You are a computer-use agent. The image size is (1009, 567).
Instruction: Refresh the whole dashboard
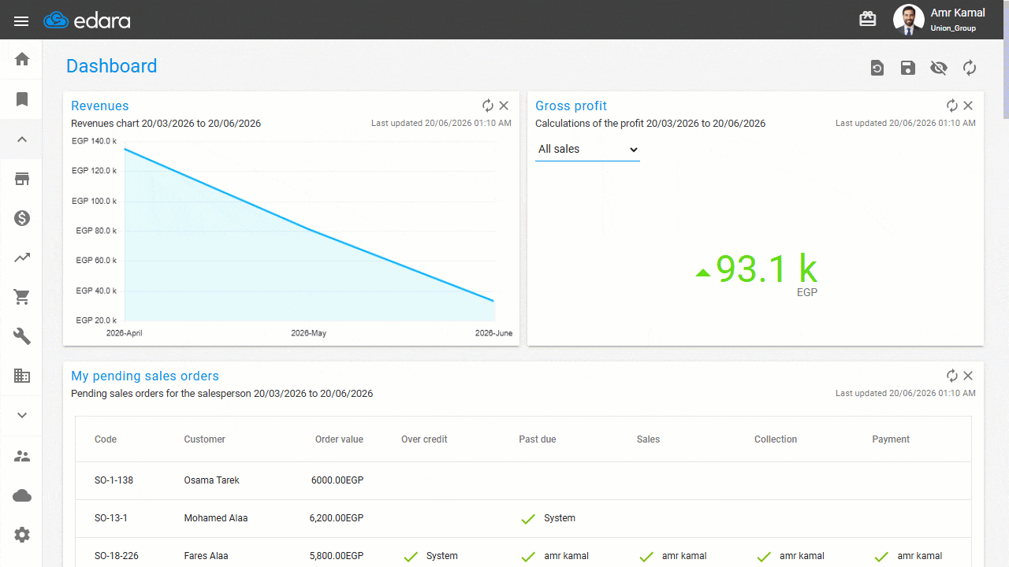pyautogui.click(x=970, y=68)
